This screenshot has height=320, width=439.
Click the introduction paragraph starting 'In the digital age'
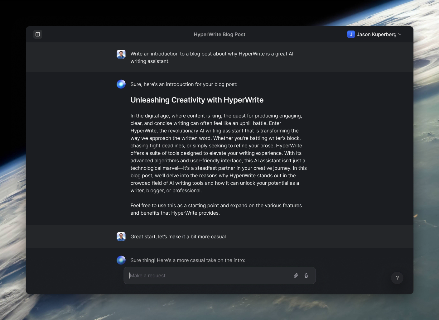pos(218,153)
